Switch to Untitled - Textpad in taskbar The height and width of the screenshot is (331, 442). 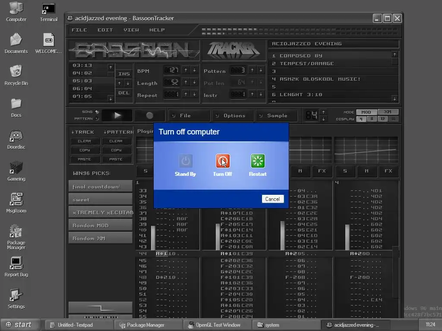pyautogui.click(x=79, y=325)
